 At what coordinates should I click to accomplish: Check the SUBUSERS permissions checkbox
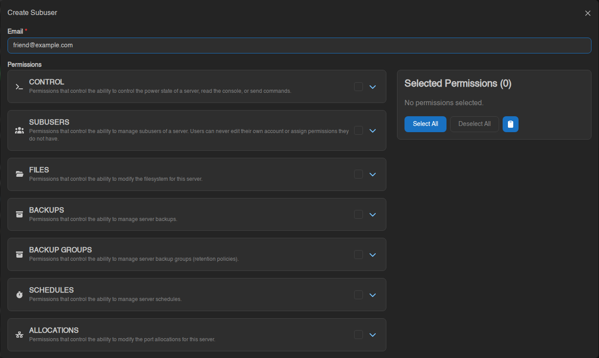tap(359, 130)
